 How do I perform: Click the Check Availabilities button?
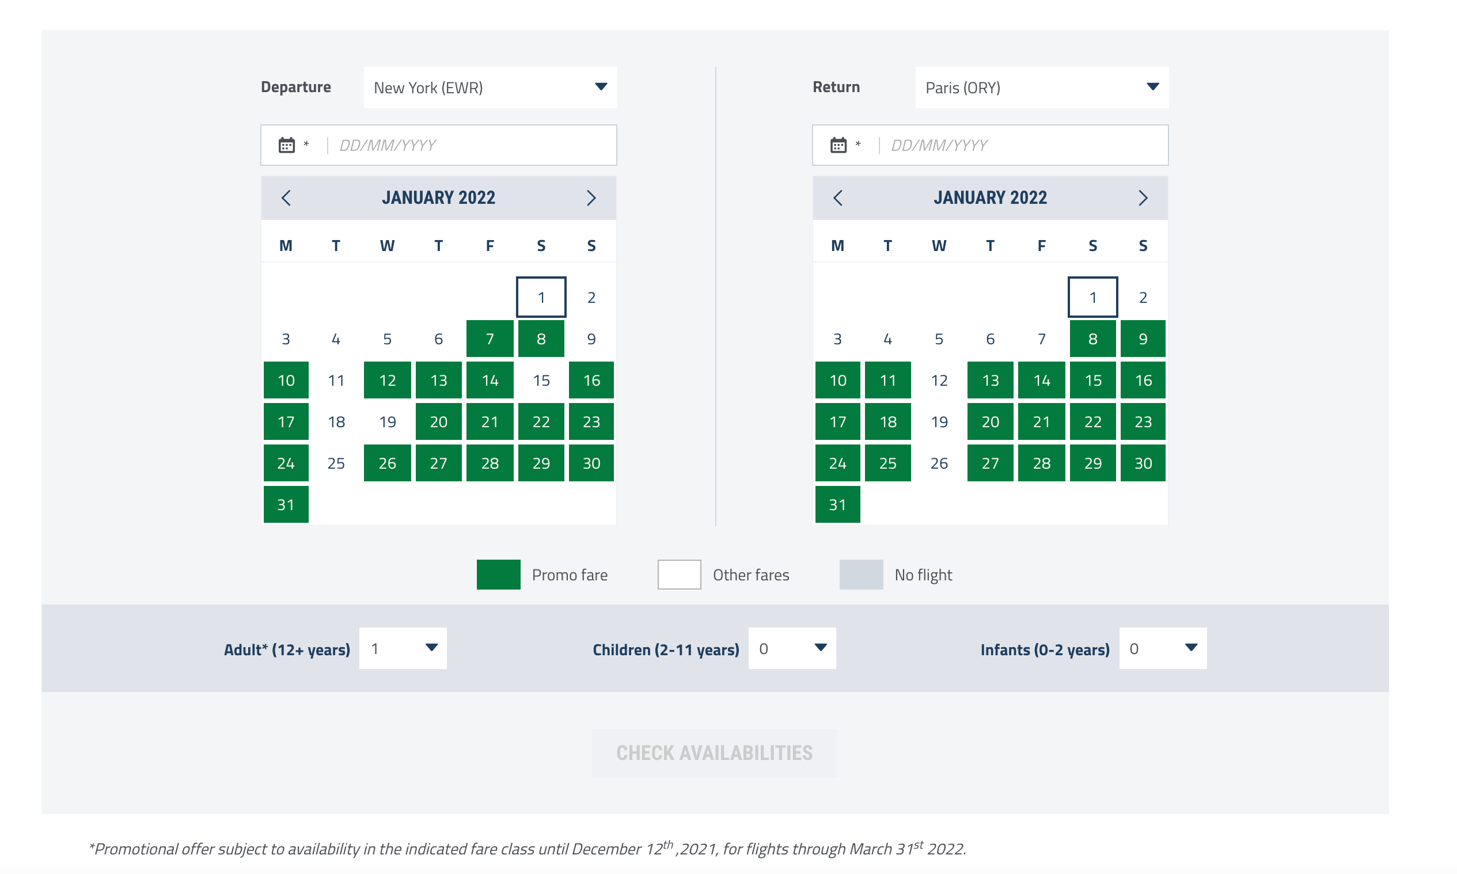tap(714, 753)
